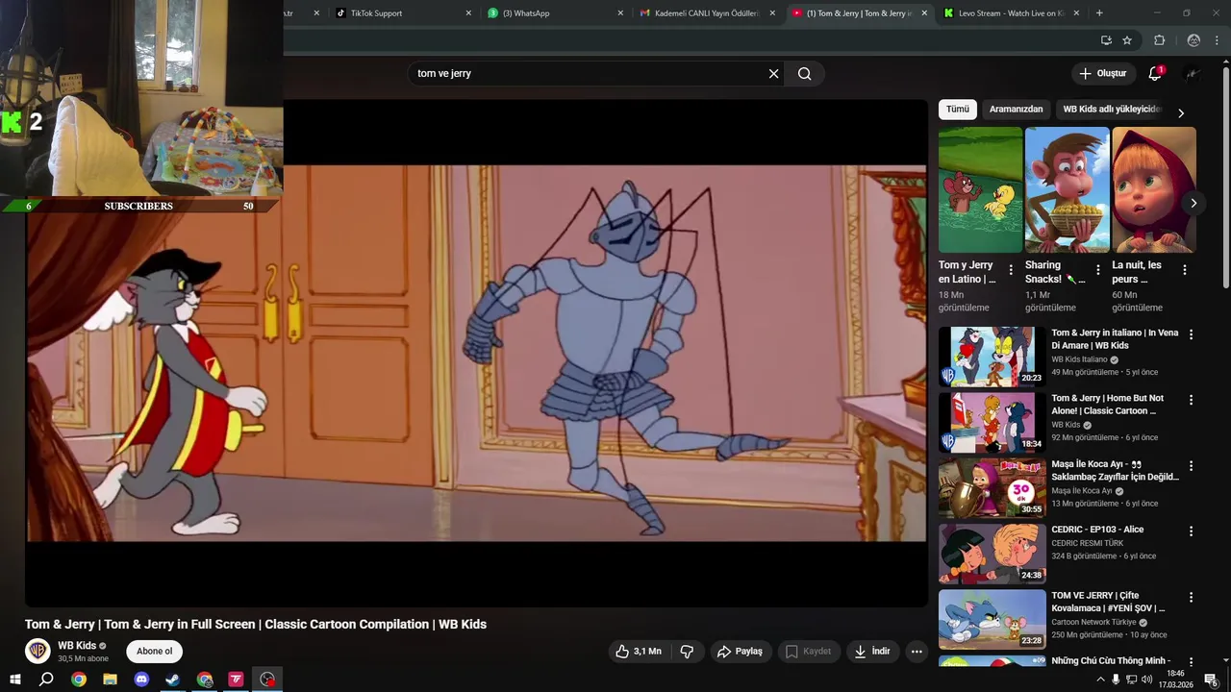
Task: Close the Levo Stream tab
Action: point(1076,13)
